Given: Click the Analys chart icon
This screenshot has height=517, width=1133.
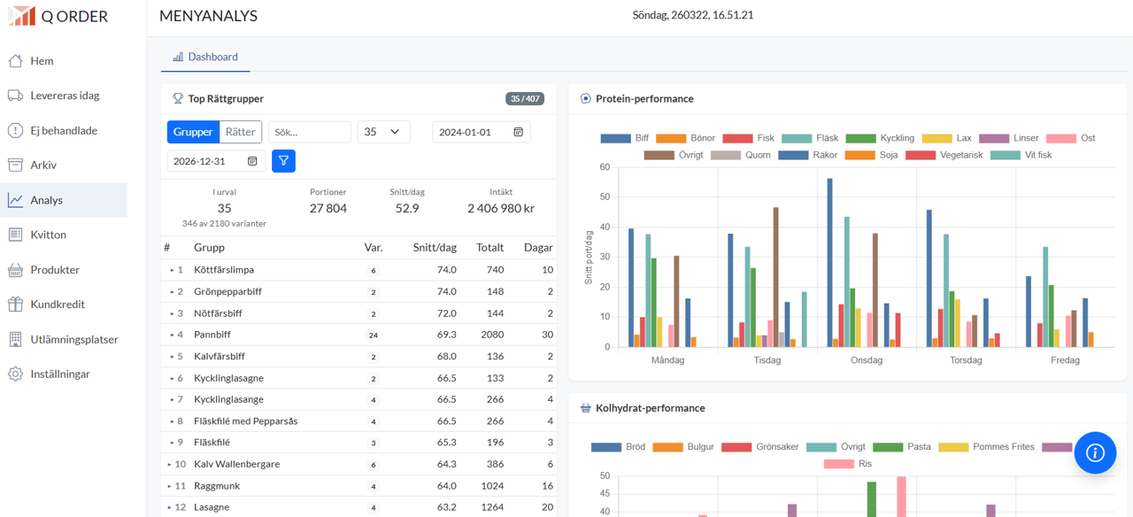Looking at the screenshot, I should (15, 200).
